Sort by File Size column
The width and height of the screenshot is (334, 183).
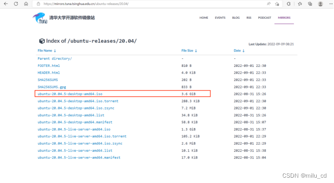pyautogui.click(x=189, y=51)
